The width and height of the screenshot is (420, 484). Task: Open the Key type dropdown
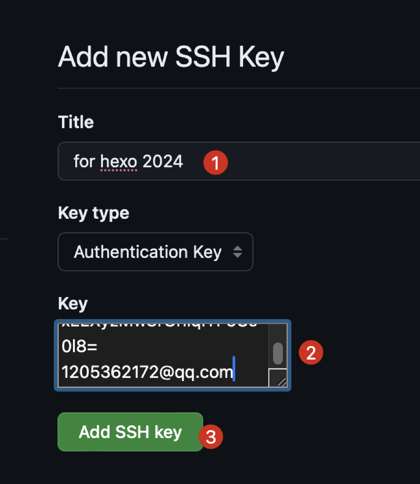(155, 252)
